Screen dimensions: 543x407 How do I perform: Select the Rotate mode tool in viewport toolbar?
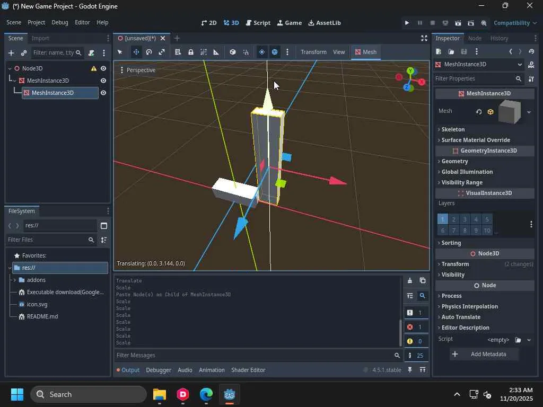pyautogui.click(x=149, y=52)
